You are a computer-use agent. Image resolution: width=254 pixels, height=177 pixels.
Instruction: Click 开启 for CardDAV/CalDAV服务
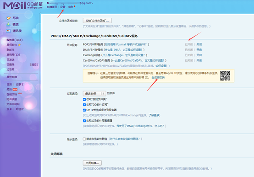tap(199, 60)
